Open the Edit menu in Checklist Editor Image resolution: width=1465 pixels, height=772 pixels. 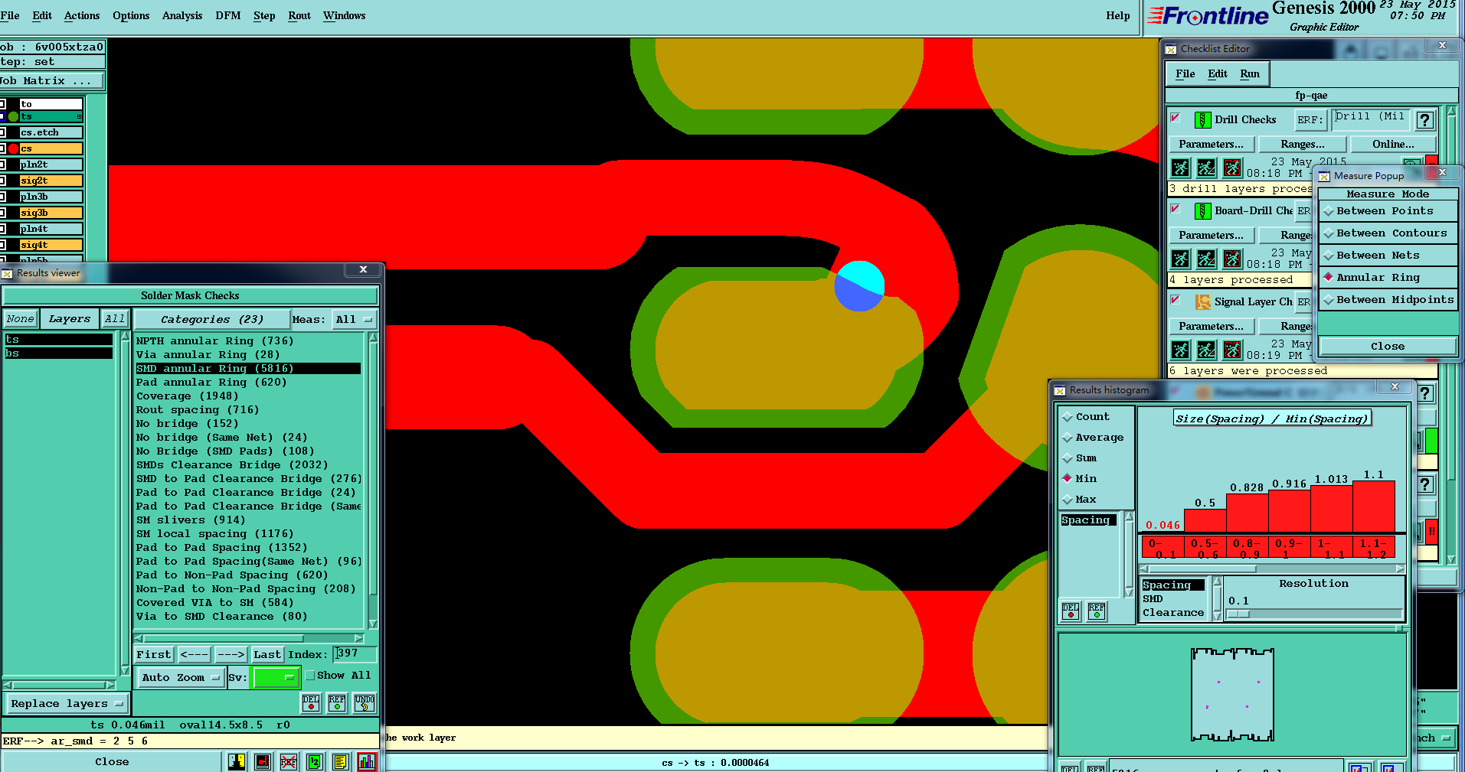1218,74
